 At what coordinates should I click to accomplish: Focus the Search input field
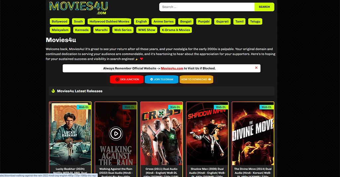(207, 7)
